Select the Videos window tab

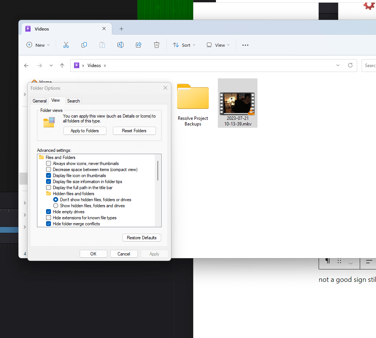pyautogui.click(x=67, y=29)
